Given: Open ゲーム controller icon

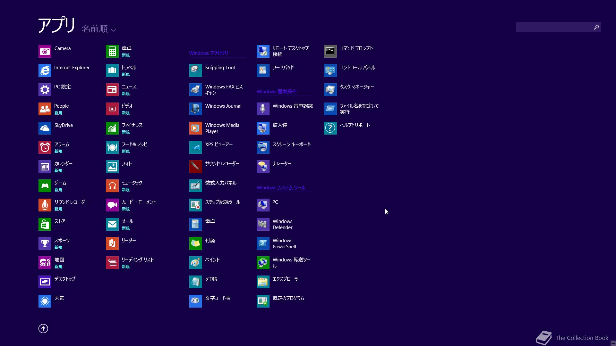Looking at the screenshot, I should [45, 186].
